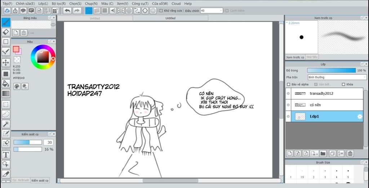Image resolution: width=369 pixels, height=188 pixels.
Task: Open Lớp1 layer settings gear
Action: pos(360,117)
